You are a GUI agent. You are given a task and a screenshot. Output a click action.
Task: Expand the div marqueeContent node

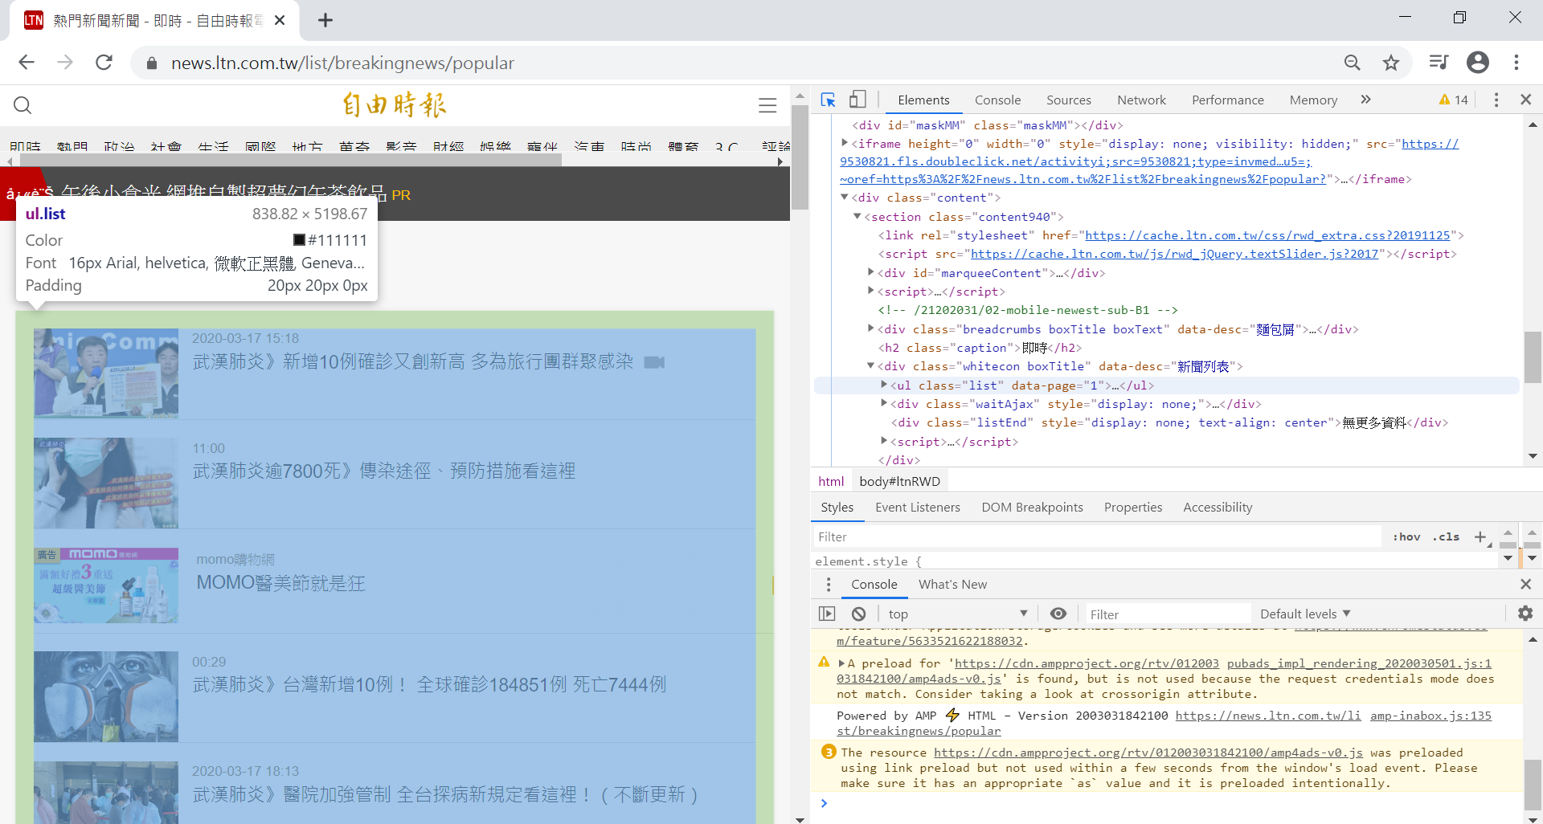870,273
